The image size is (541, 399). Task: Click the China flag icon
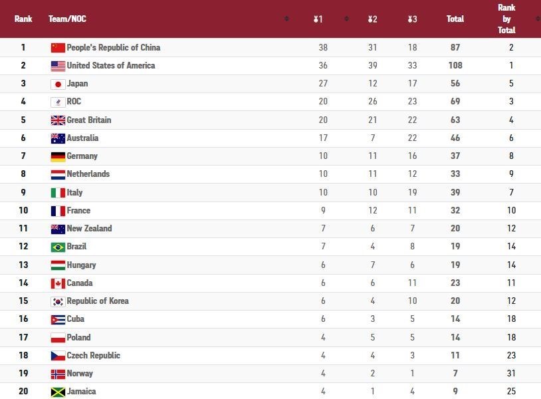(x=58, y=48)
